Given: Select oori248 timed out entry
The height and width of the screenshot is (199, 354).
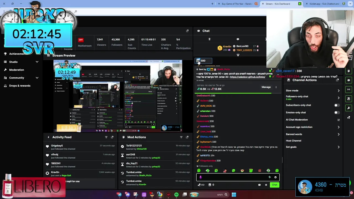Looking at the screenshot, I should coord(155,156).
